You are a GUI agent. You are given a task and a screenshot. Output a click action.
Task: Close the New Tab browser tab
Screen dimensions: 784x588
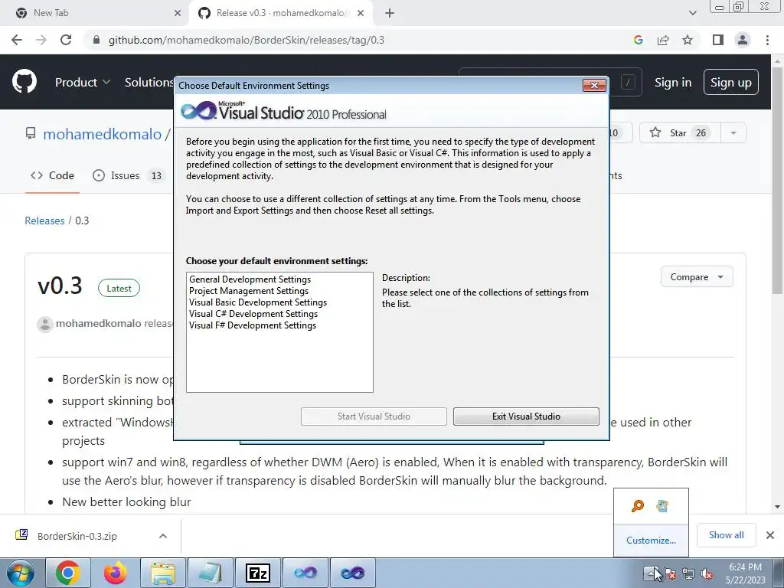point(178,13)
